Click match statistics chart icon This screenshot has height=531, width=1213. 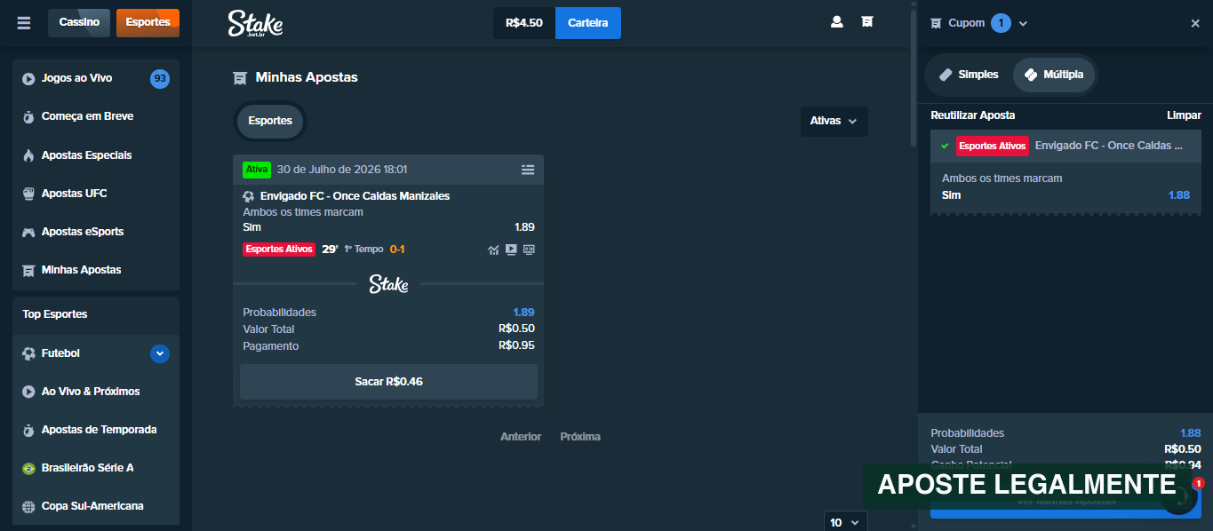(493, 250)
